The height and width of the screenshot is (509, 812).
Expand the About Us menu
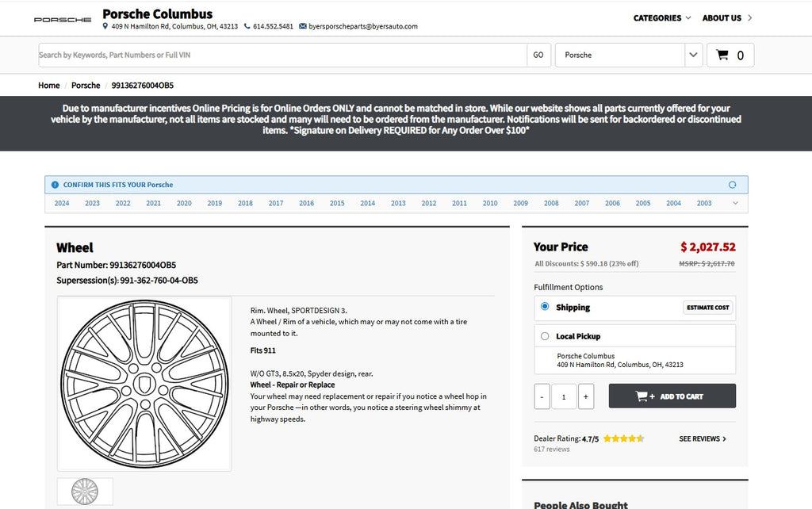click(x=727, y=17)
